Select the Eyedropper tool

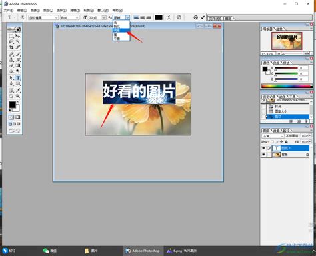point(18,91)
